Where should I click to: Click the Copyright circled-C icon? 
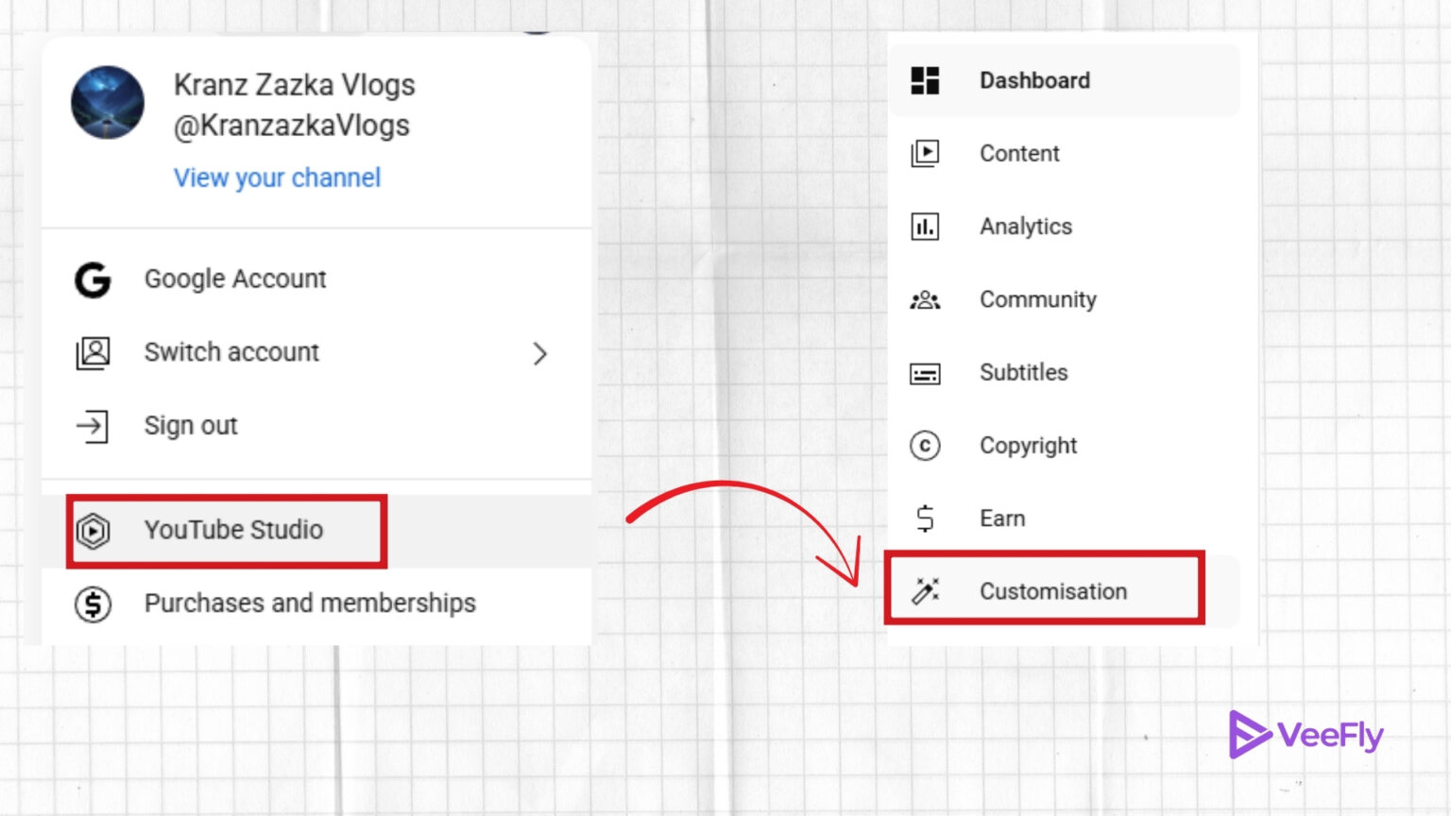point(924,445)
